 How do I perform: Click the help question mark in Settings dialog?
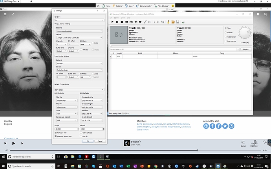[98, 11]
